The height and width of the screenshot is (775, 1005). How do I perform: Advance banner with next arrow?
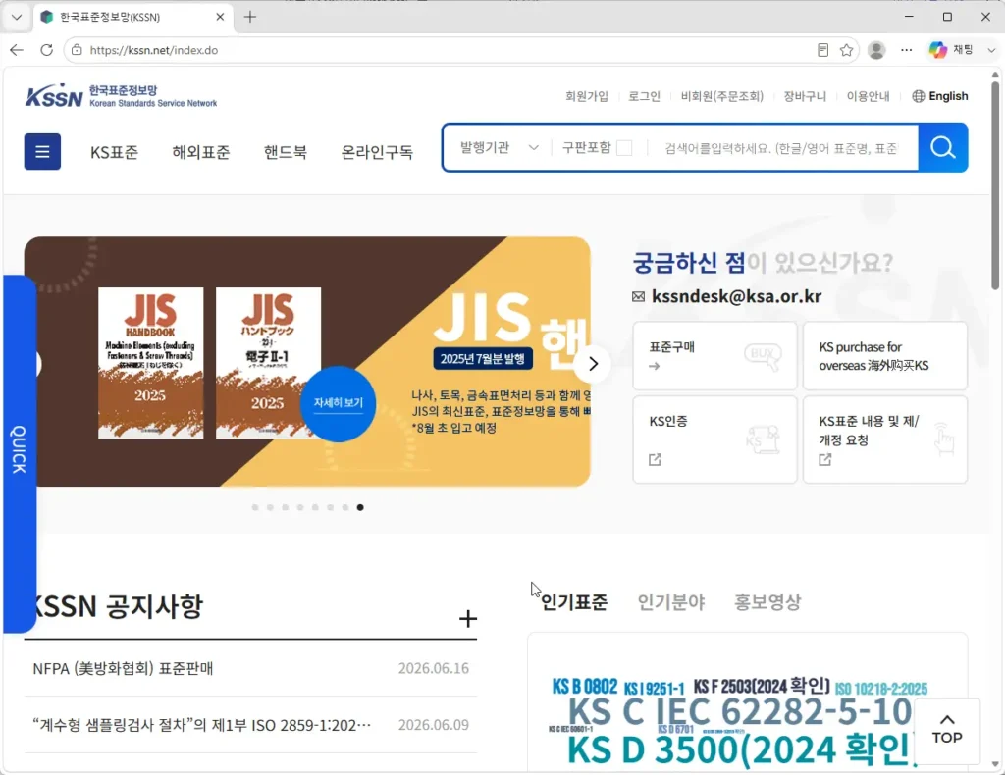(x=594, y=364)
